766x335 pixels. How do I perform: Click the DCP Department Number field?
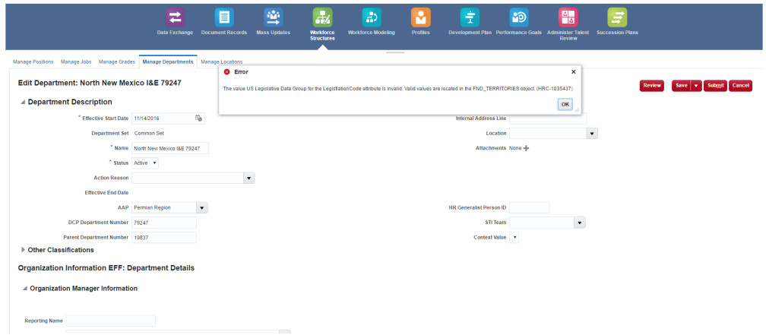click(164, 223)
